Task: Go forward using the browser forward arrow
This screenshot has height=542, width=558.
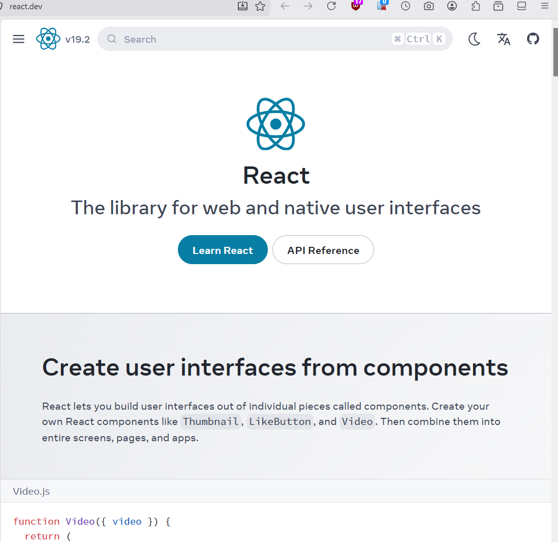Action: coord(308,6)
